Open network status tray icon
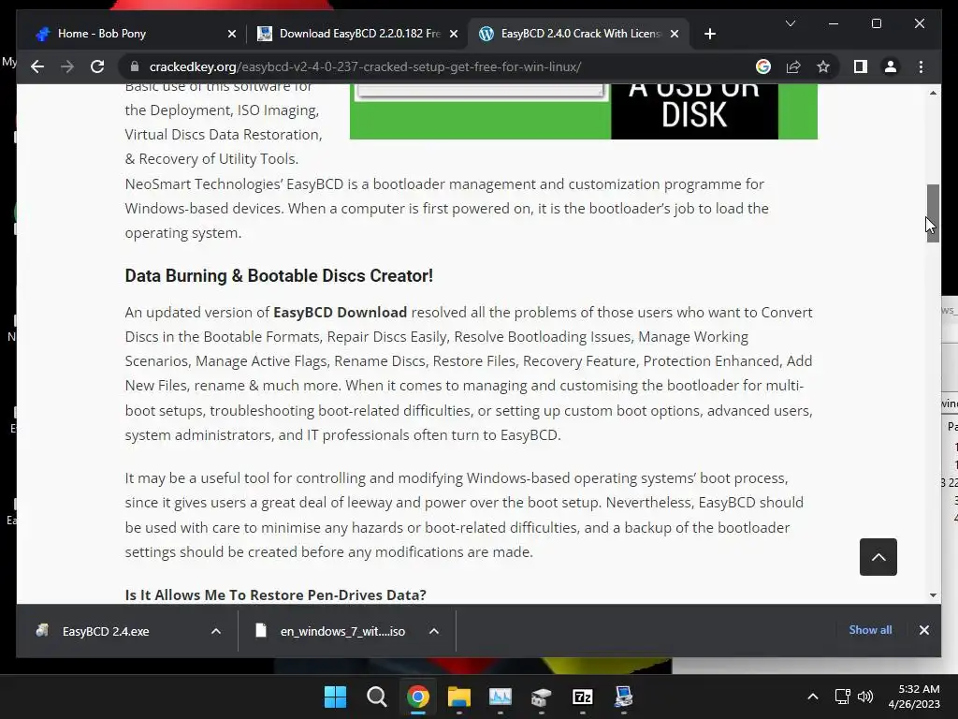958x719 pixels. tap(843, 697)
